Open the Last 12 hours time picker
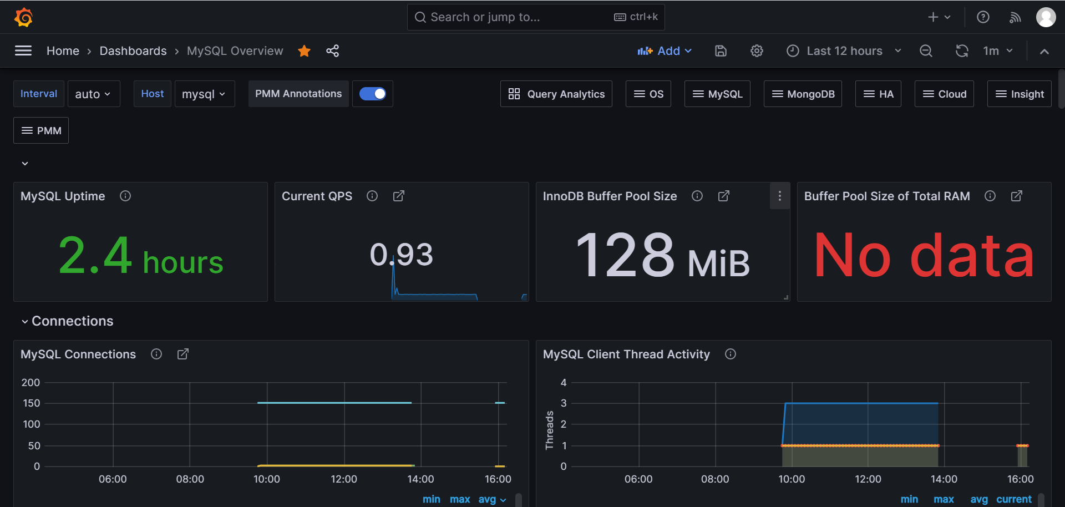Image resolution: width=1065 pixels, height=507 pixels. click(844, 50)
